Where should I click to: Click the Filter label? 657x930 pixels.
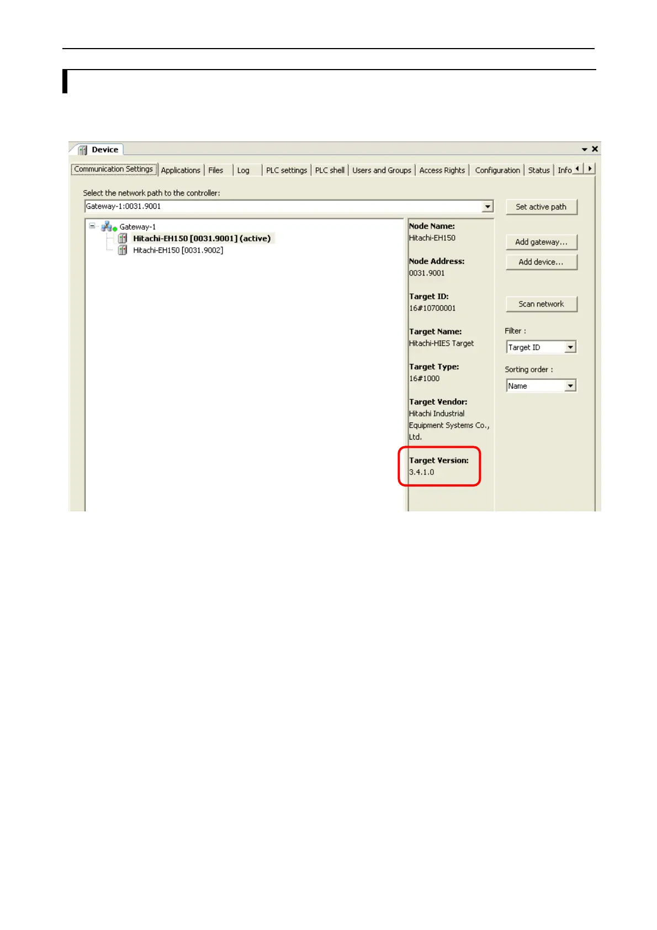coord(515,331)
